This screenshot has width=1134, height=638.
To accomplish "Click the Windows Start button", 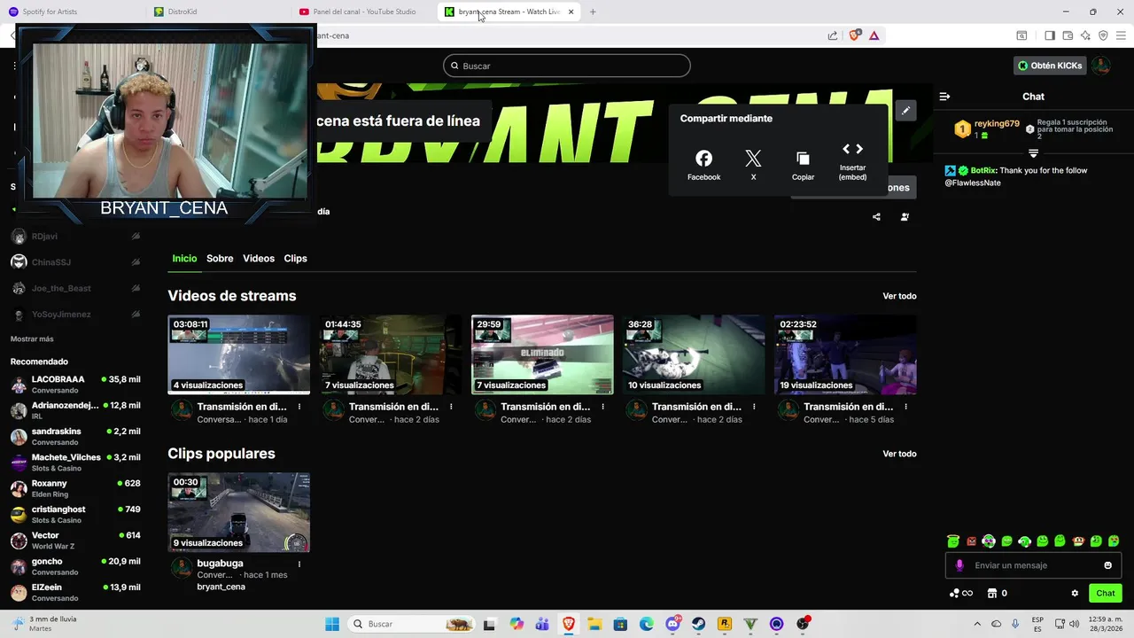I will click(x=332, y=624).
